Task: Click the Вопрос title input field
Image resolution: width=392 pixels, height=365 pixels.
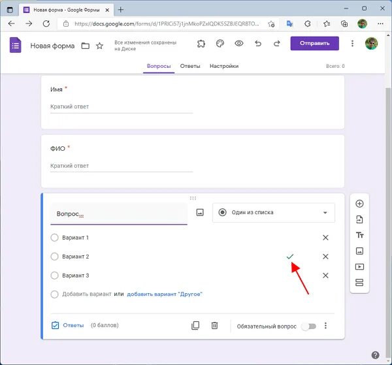Action: point(119,214)
